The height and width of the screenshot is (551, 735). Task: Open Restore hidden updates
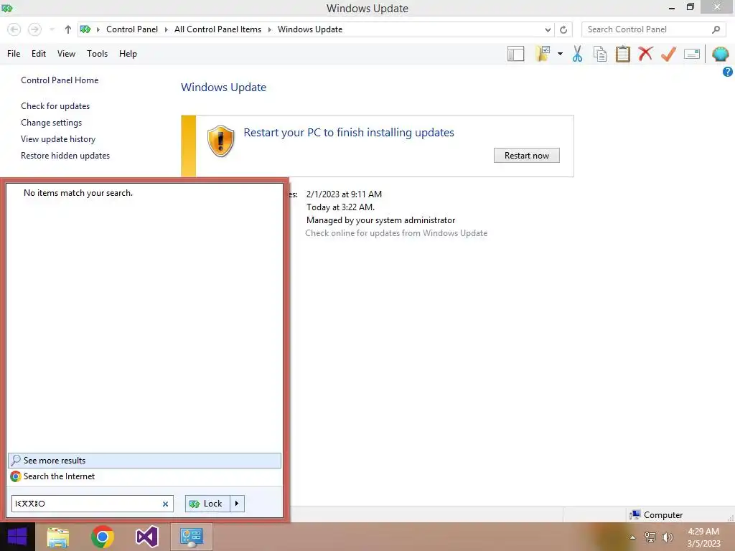pos(65,155)
